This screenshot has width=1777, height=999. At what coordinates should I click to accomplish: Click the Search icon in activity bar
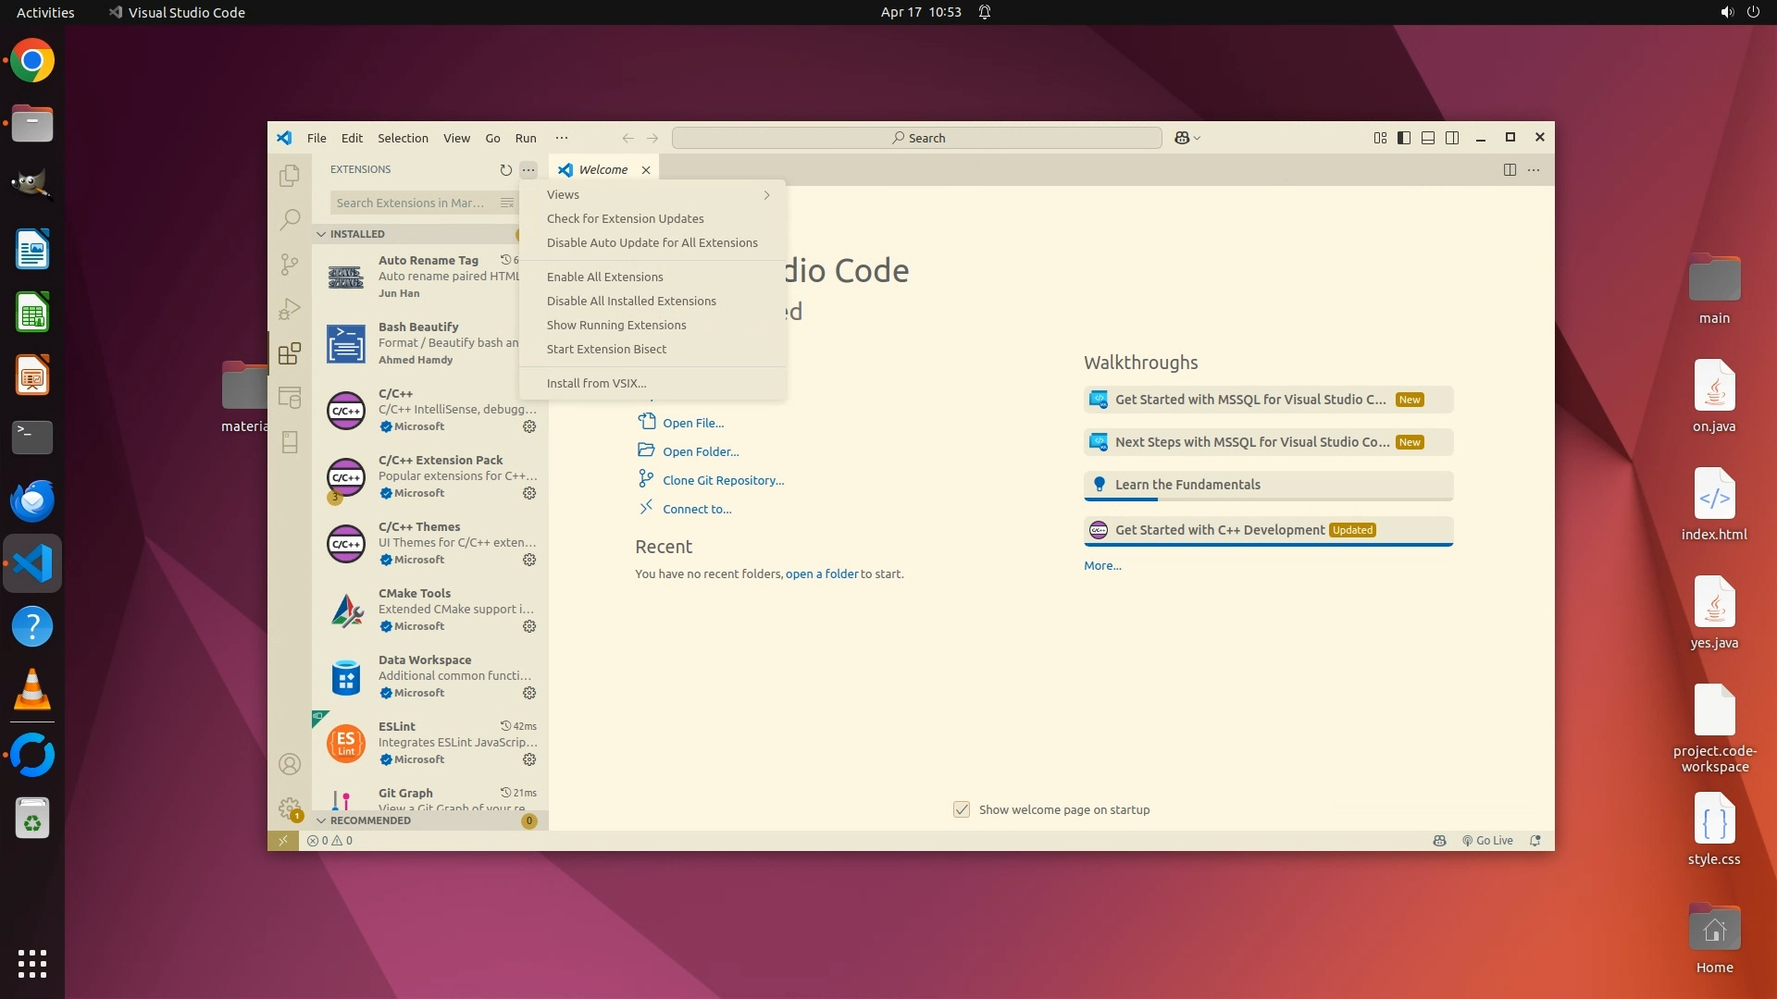click(290, 219)
